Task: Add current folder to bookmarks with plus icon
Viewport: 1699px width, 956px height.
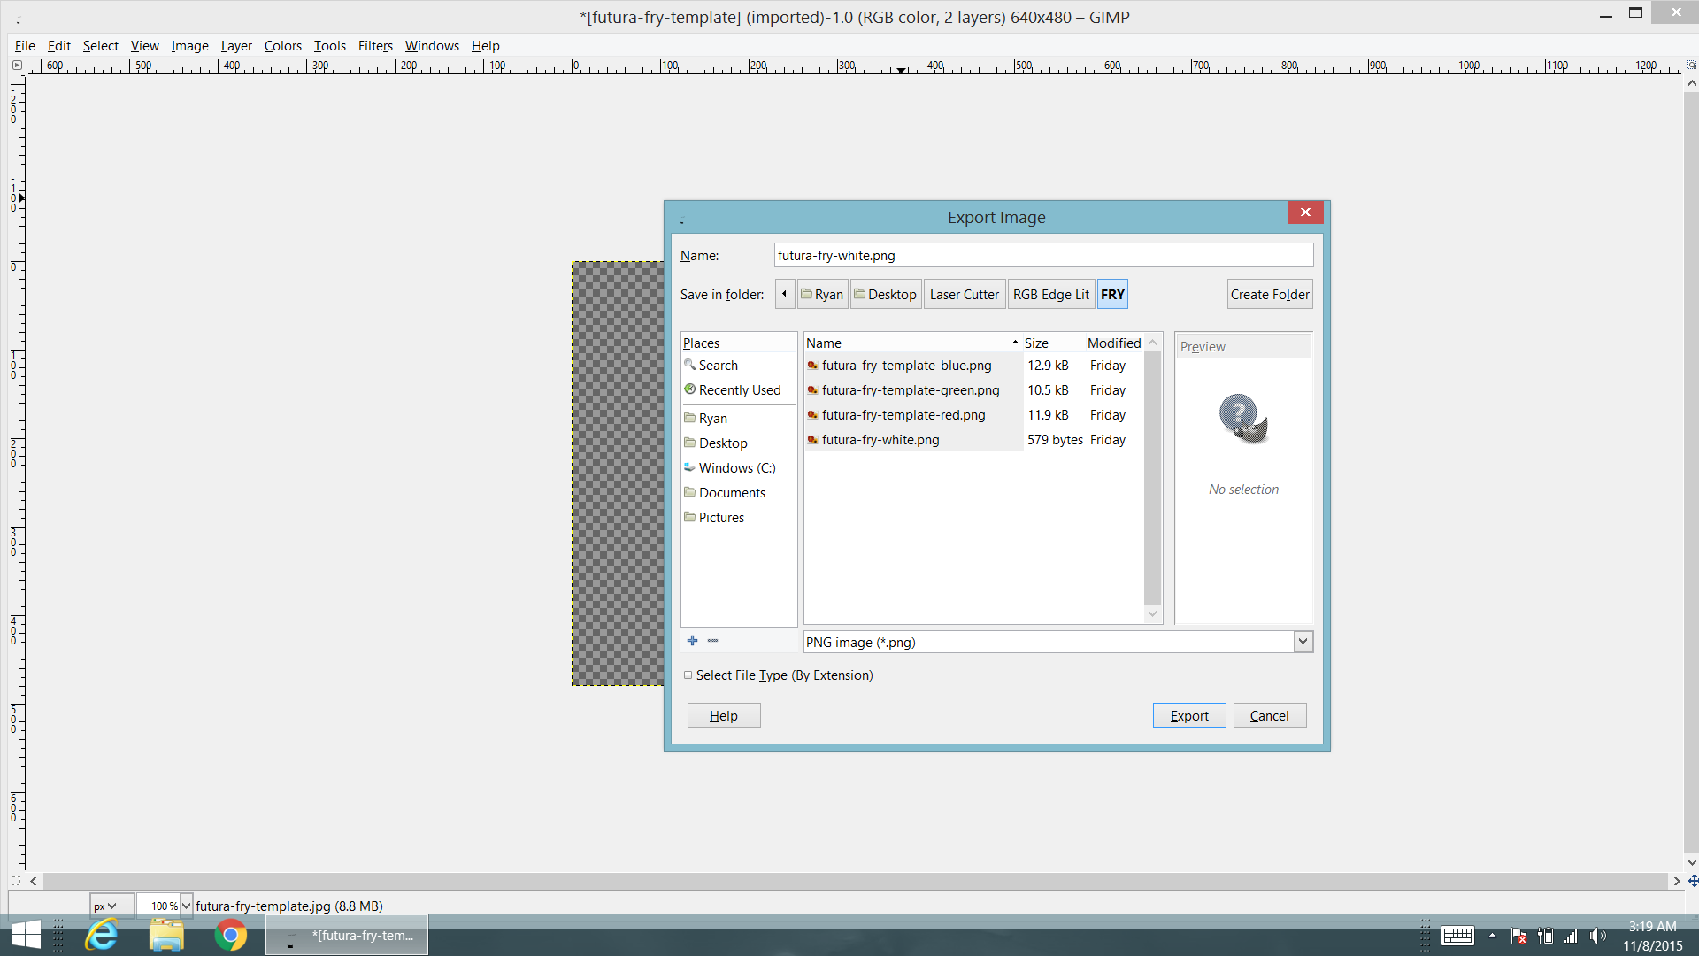Action: click(x=692, y=641)
